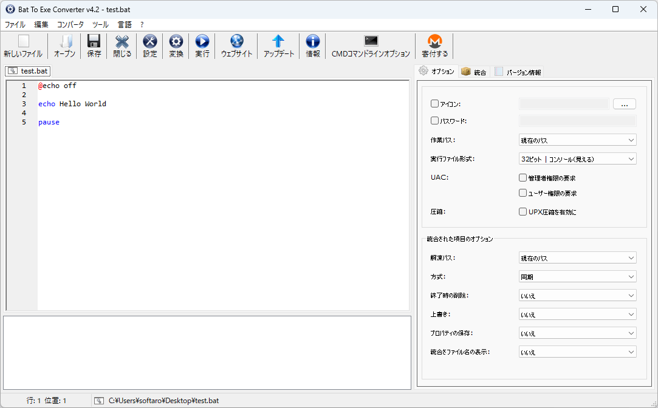Check ユーザー権限の要求 under UAC
658x408 pixels.
pos(523,193)
